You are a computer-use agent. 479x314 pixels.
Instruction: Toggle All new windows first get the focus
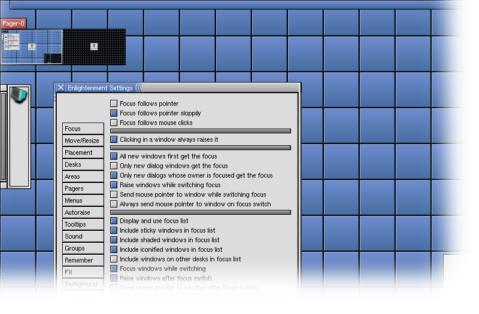pos(114,156)
